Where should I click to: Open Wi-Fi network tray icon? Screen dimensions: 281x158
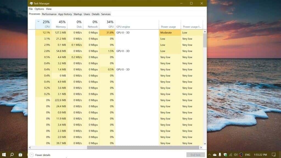coord(231,155)
